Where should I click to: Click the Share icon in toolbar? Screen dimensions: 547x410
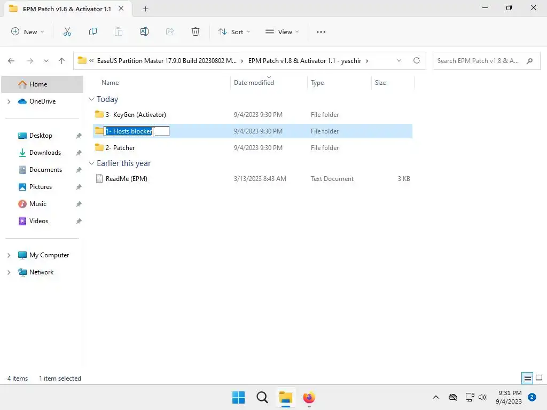[x=170, y=31]
